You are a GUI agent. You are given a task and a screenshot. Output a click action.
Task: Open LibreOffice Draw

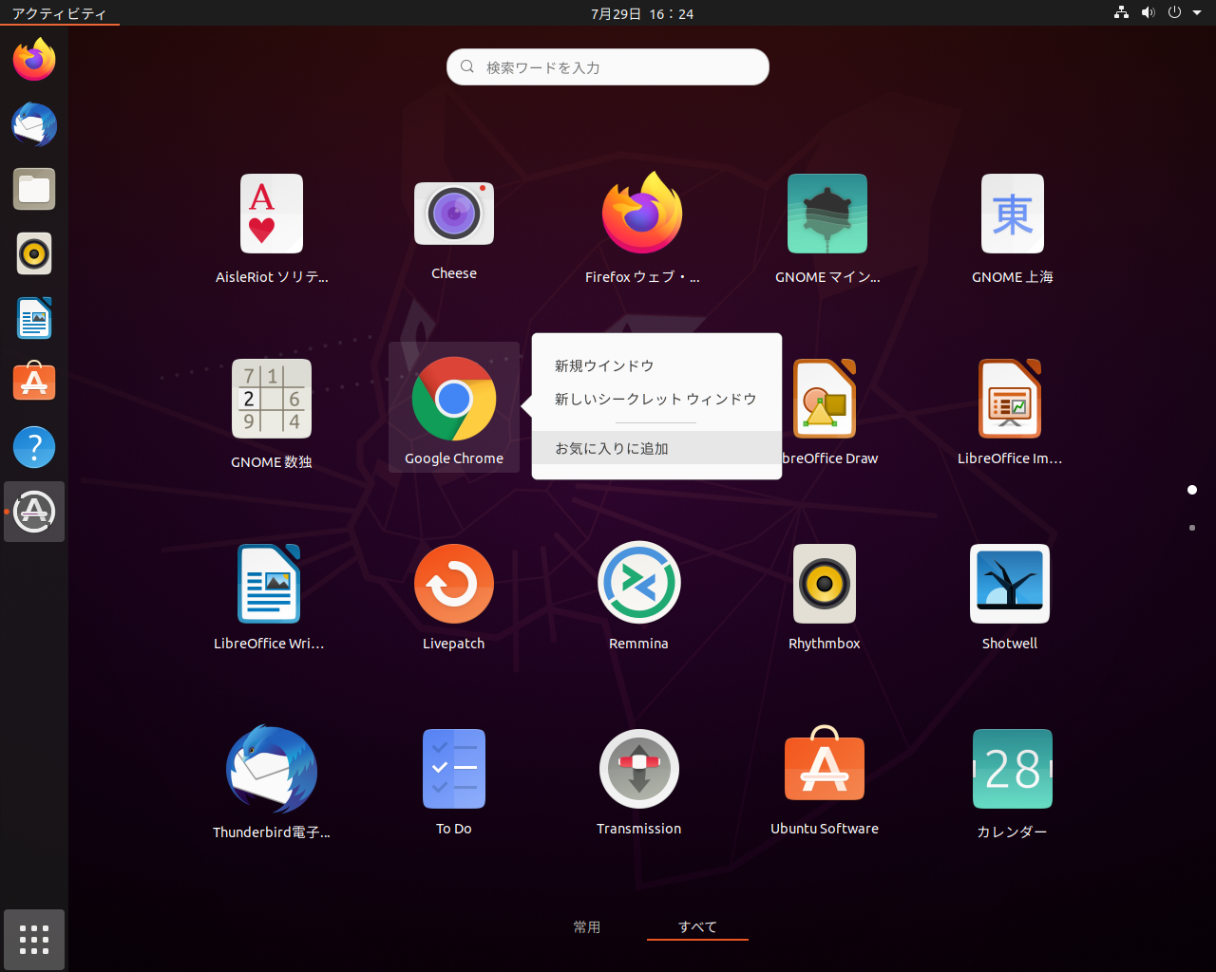point(825,399)
